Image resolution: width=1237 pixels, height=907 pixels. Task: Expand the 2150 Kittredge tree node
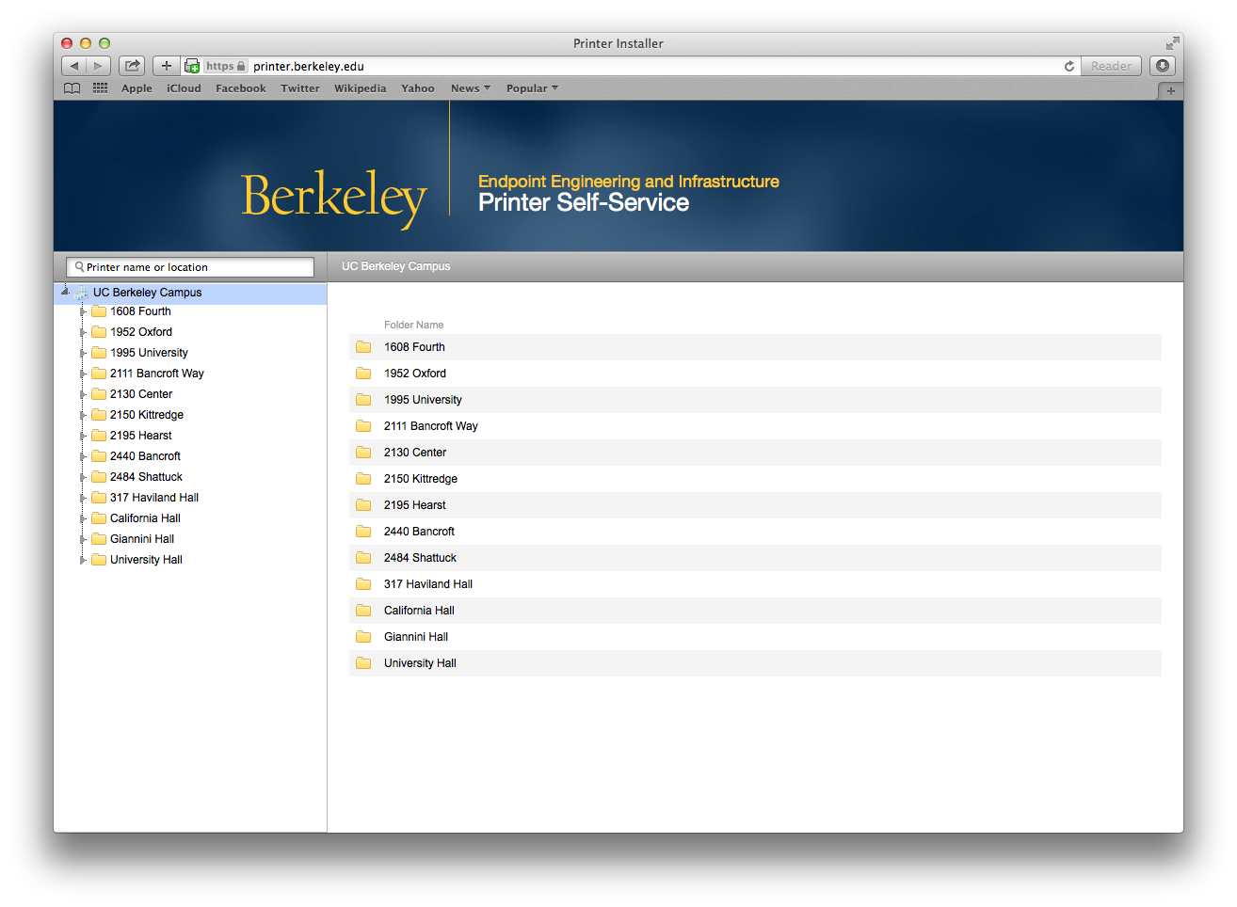[x=83, y=415]
